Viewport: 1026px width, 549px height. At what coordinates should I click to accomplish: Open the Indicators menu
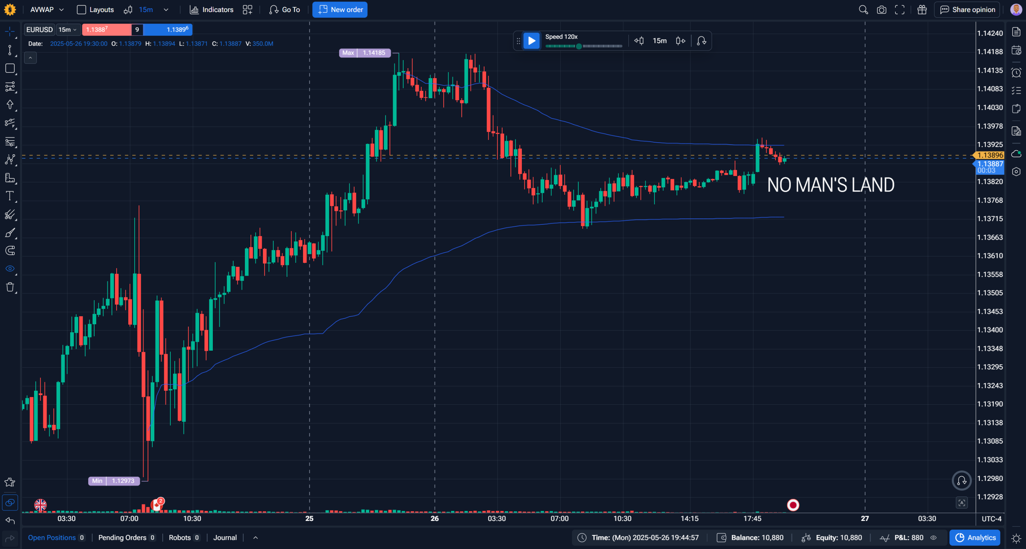click(x=212, y=10)
